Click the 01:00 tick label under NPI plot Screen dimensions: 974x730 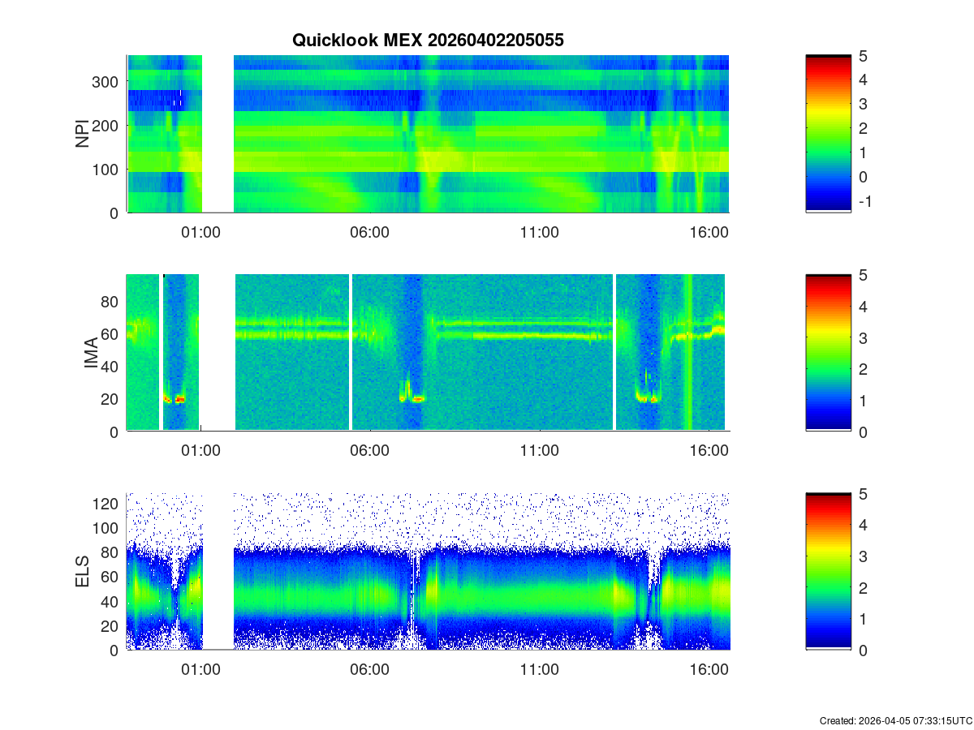click(x=200, y=232)
